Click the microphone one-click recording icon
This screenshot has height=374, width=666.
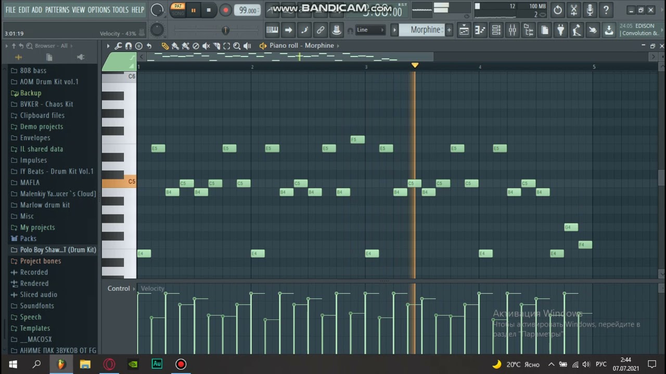pos(590,10)
